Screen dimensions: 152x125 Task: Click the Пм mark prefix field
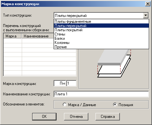coord(60,83)
